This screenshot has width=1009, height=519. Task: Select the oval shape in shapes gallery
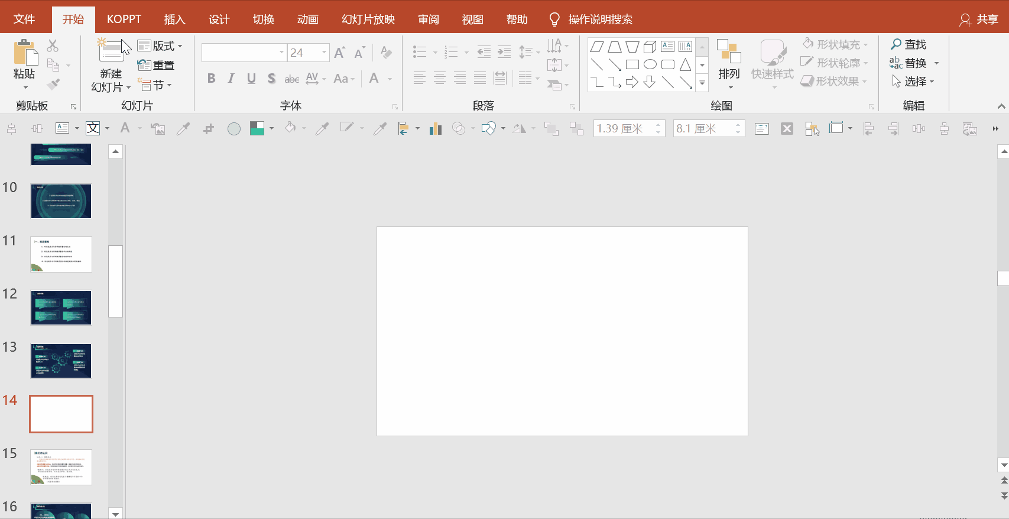(x=650, y=64)
